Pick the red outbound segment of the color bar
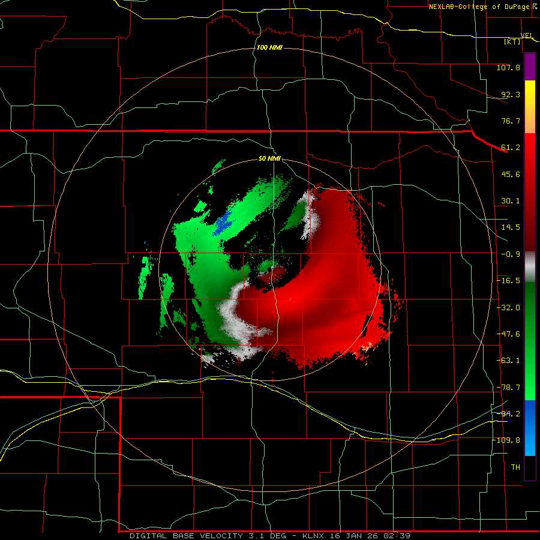The width and height of the screenshot is (540, 540). tap(530, 192)
